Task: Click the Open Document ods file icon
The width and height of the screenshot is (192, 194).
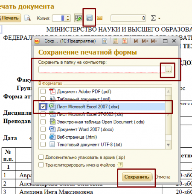Action: coord(52,122)
